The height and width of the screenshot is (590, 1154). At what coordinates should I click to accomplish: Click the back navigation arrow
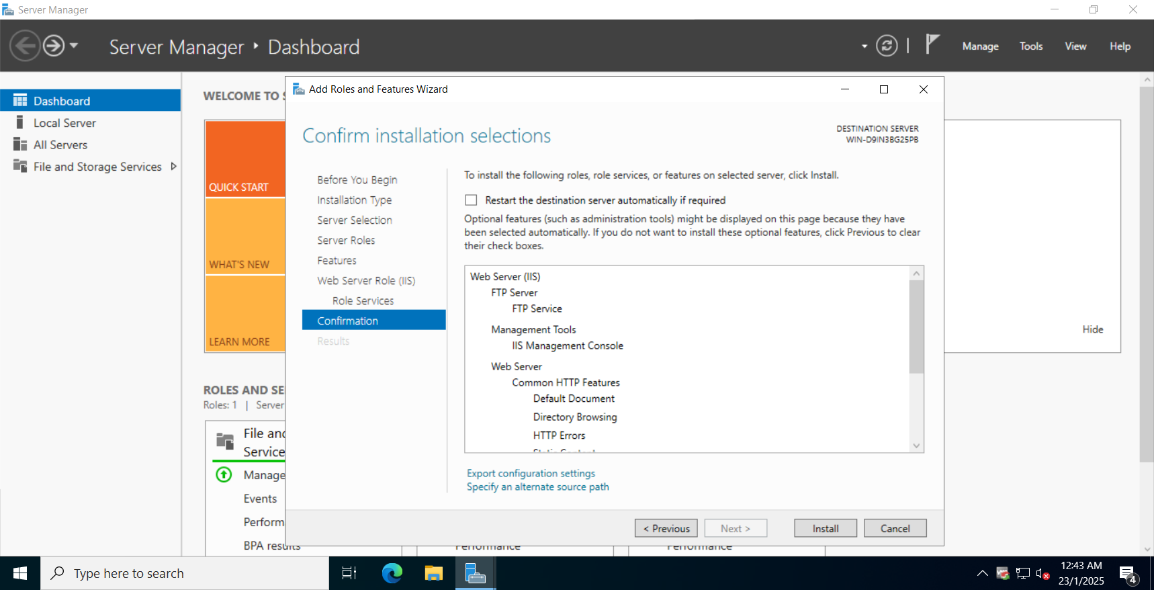25,46
